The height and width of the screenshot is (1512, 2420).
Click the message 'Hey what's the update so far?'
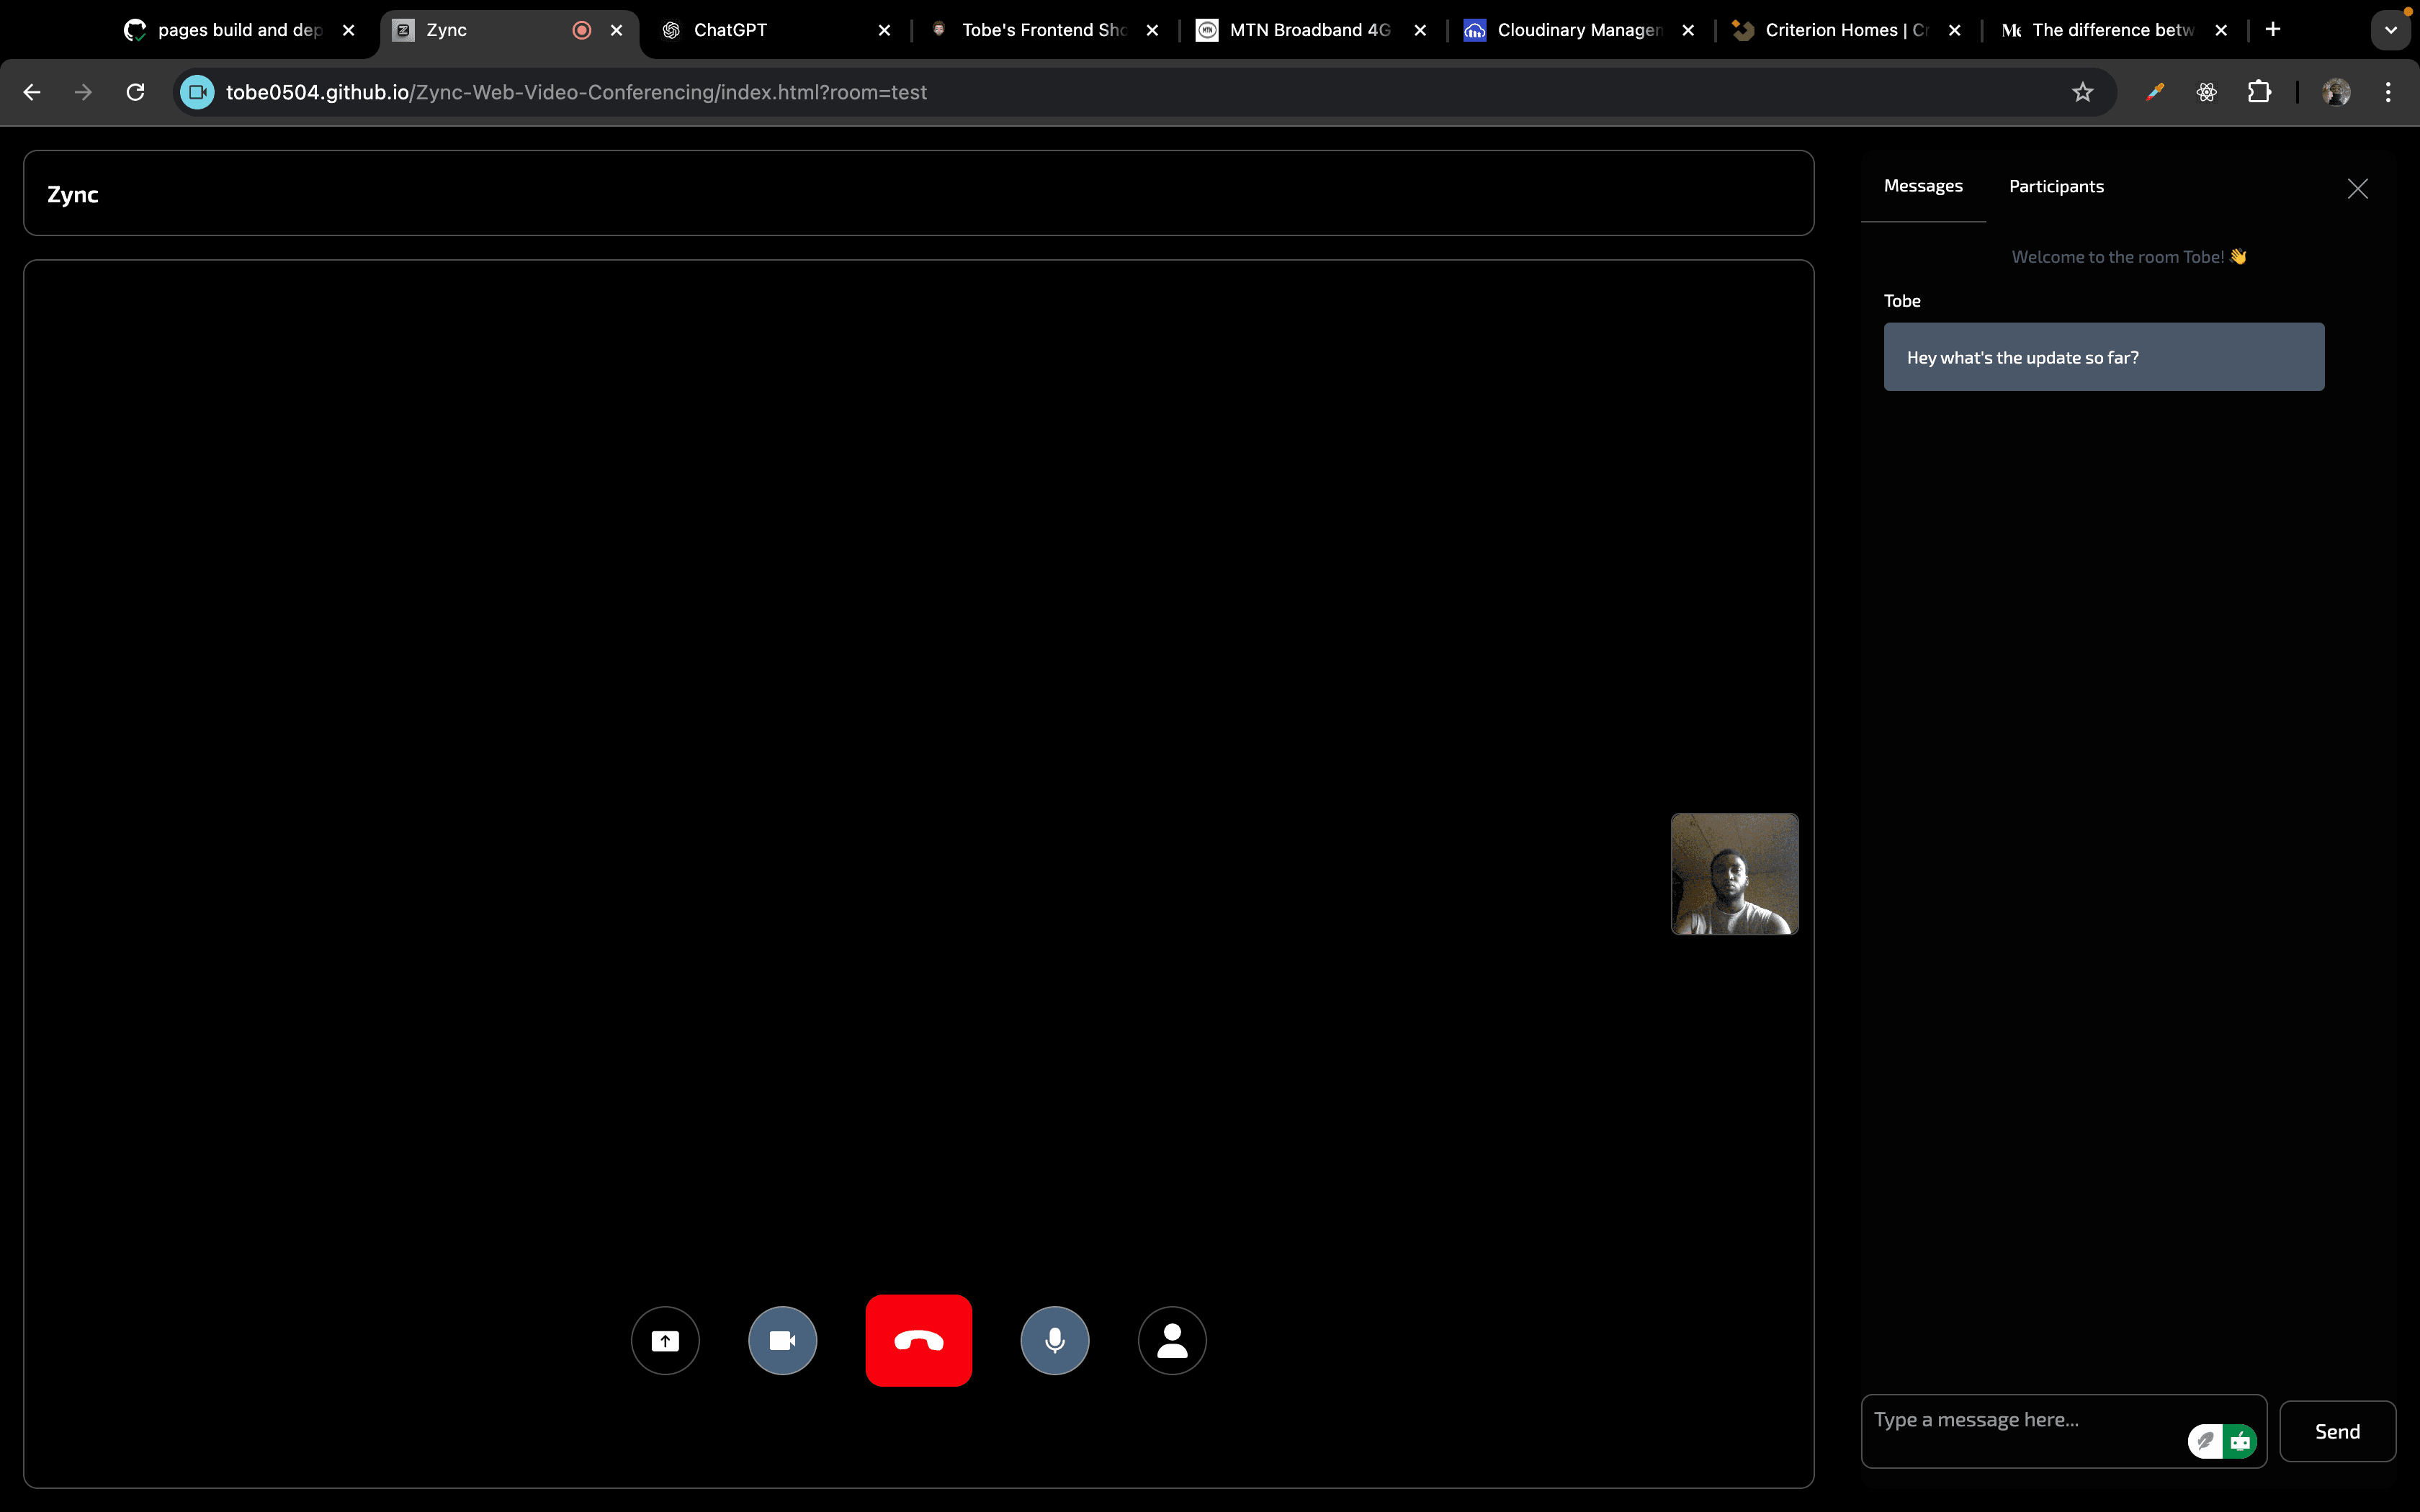coord(2104,357)
